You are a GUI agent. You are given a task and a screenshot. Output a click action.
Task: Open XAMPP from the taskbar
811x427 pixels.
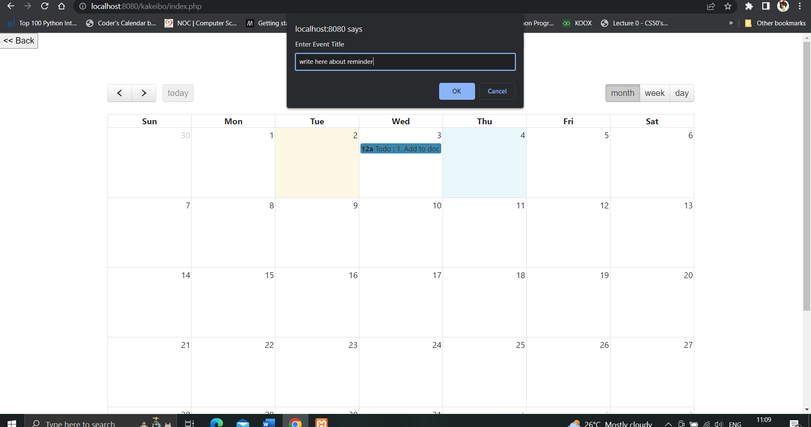[x=322, y=422]
